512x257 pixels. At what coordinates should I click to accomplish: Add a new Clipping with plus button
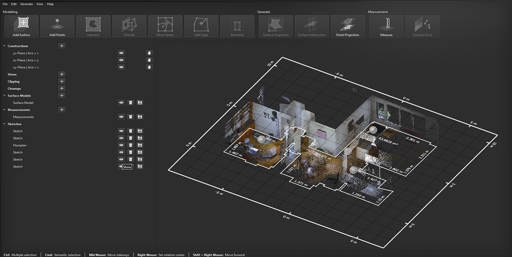tap(62, 81)
